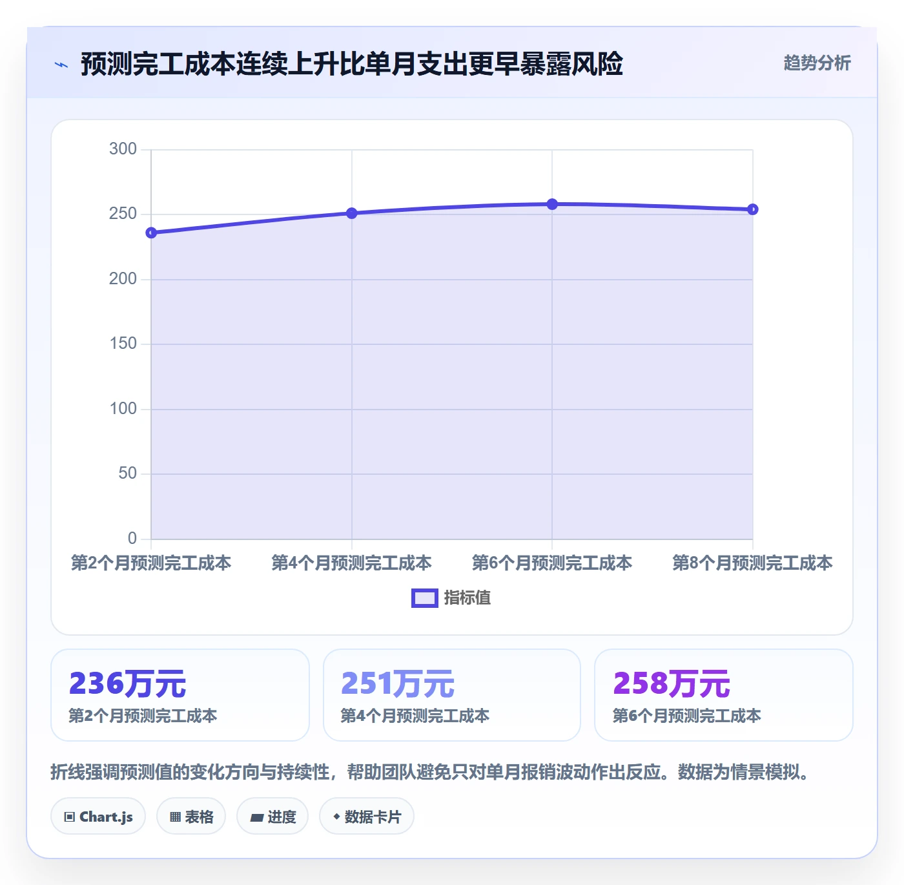The height and width of the screenshot is (885, 904).
Task: Click the 第2个月预测完工成本 x-axis label
Action: (151, 563)
